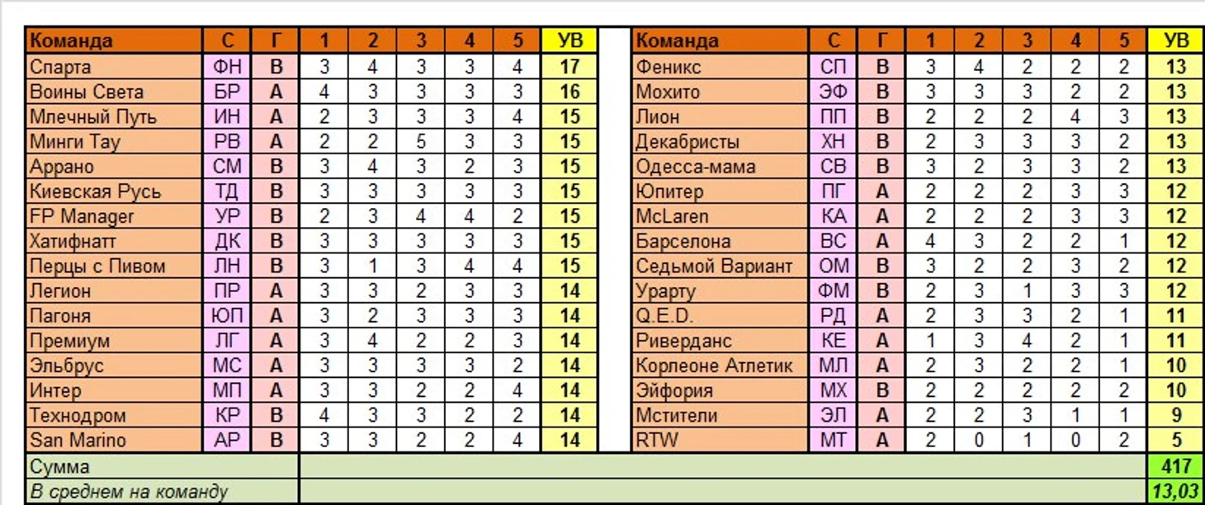Screen dimensions: 1205x505
Task: Click the Сумма row label
Action: coord(163,466)
